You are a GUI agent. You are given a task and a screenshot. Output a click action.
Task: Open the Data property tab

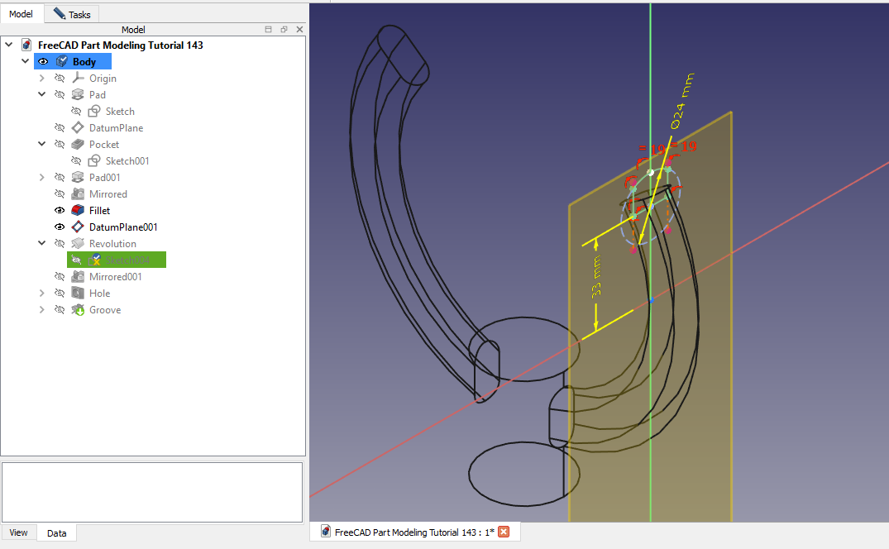coord(56,533)
